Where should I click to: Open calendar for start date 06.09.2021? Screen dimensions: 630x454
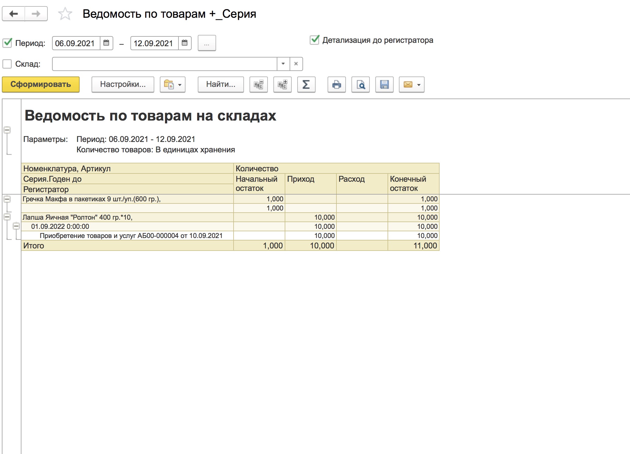[106, 43]
